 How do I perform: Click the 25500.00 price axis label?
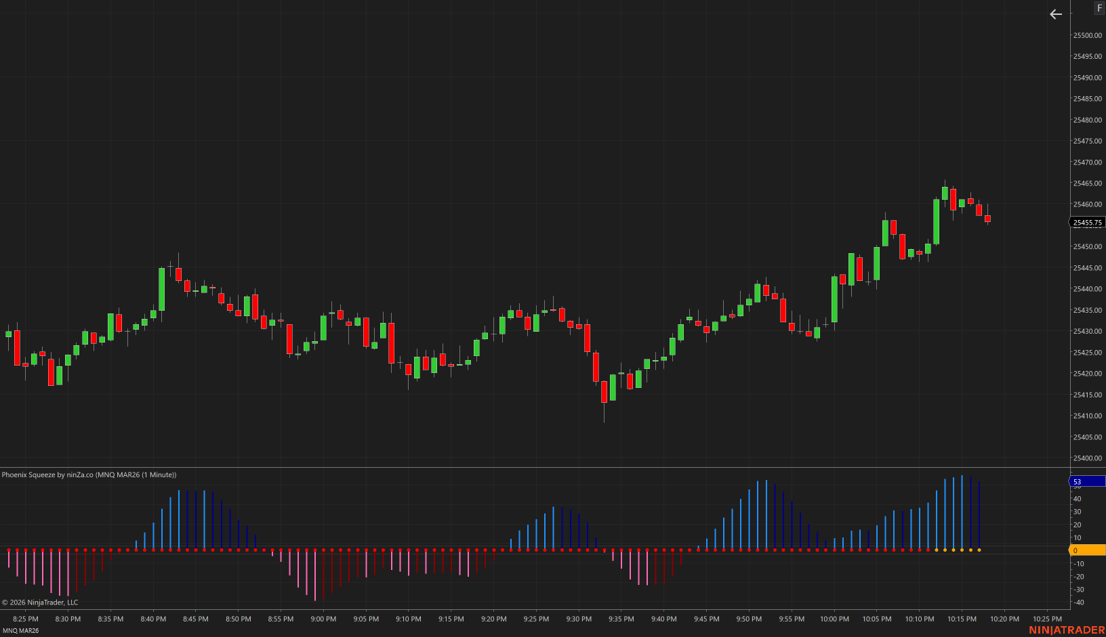click(x=1087, y=35)
